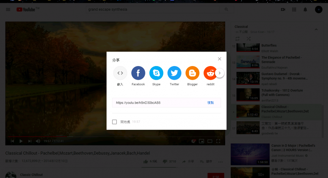Screen dimensions: 328x178
Task: Open the Classical Chillout 50+ mix
Action: [276, 172]
